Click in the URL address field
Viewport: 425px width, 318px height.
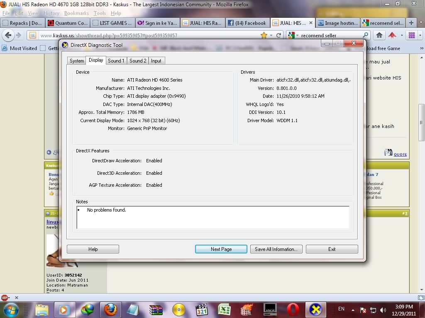coord(149,36)
